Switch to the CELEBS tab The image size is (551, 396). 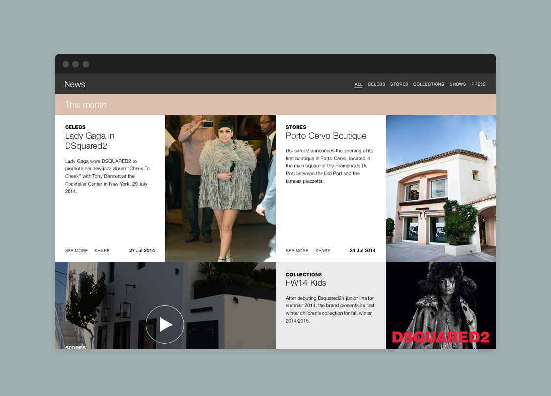coord(376,84)
